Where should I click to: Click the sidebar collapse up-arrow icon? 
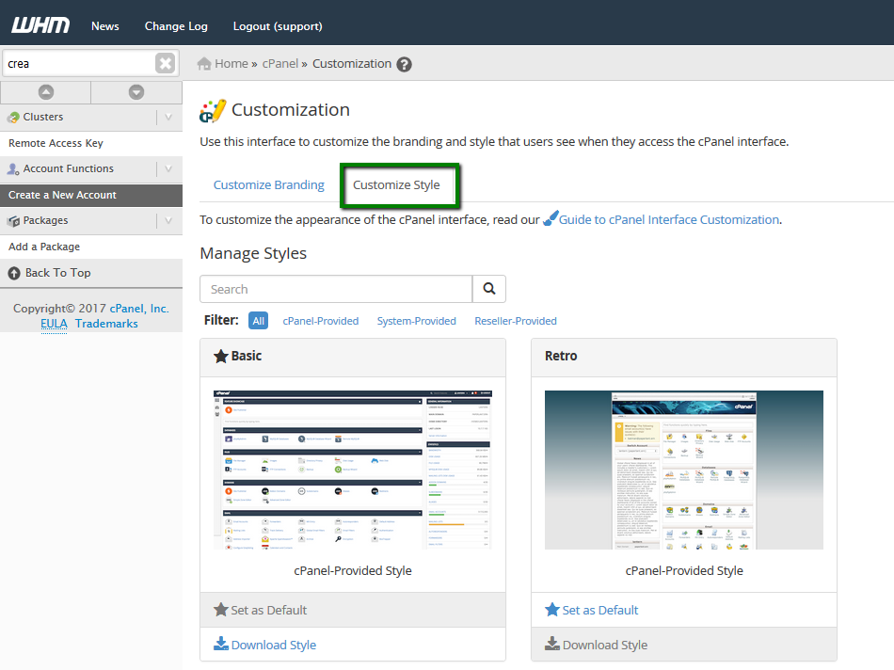point(45,92)
